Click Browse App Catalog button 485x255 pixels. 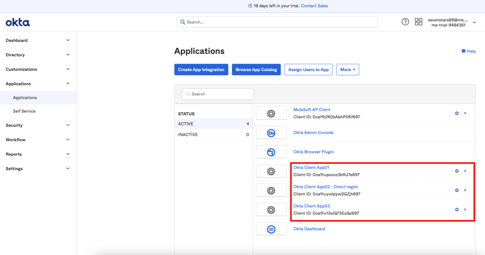click(256, 70)
